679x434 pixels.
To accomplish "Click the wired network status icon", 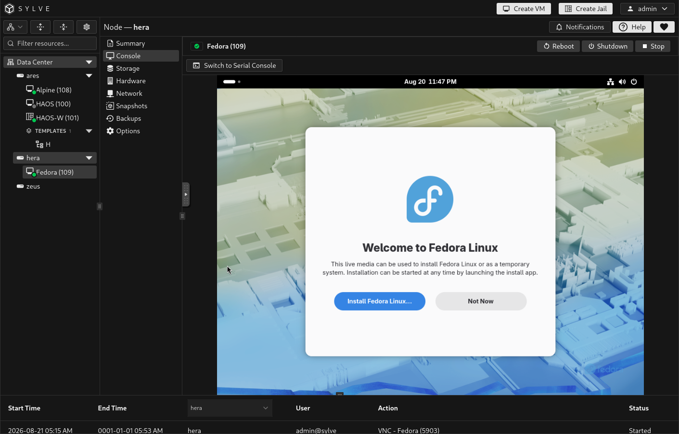I will pyautogui.click(x=611, y=82).
